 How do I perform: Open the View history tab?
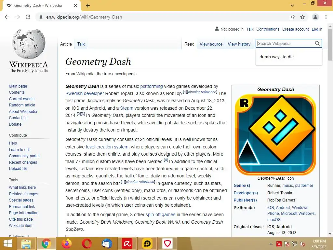(x=239, y=44)
